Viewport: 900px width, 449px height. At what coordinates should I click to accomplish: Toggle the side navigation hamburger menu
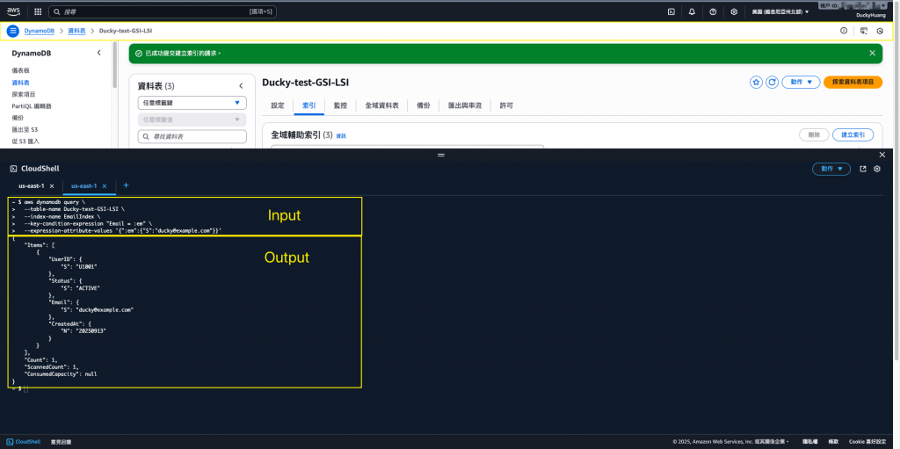tap(13, 31)
